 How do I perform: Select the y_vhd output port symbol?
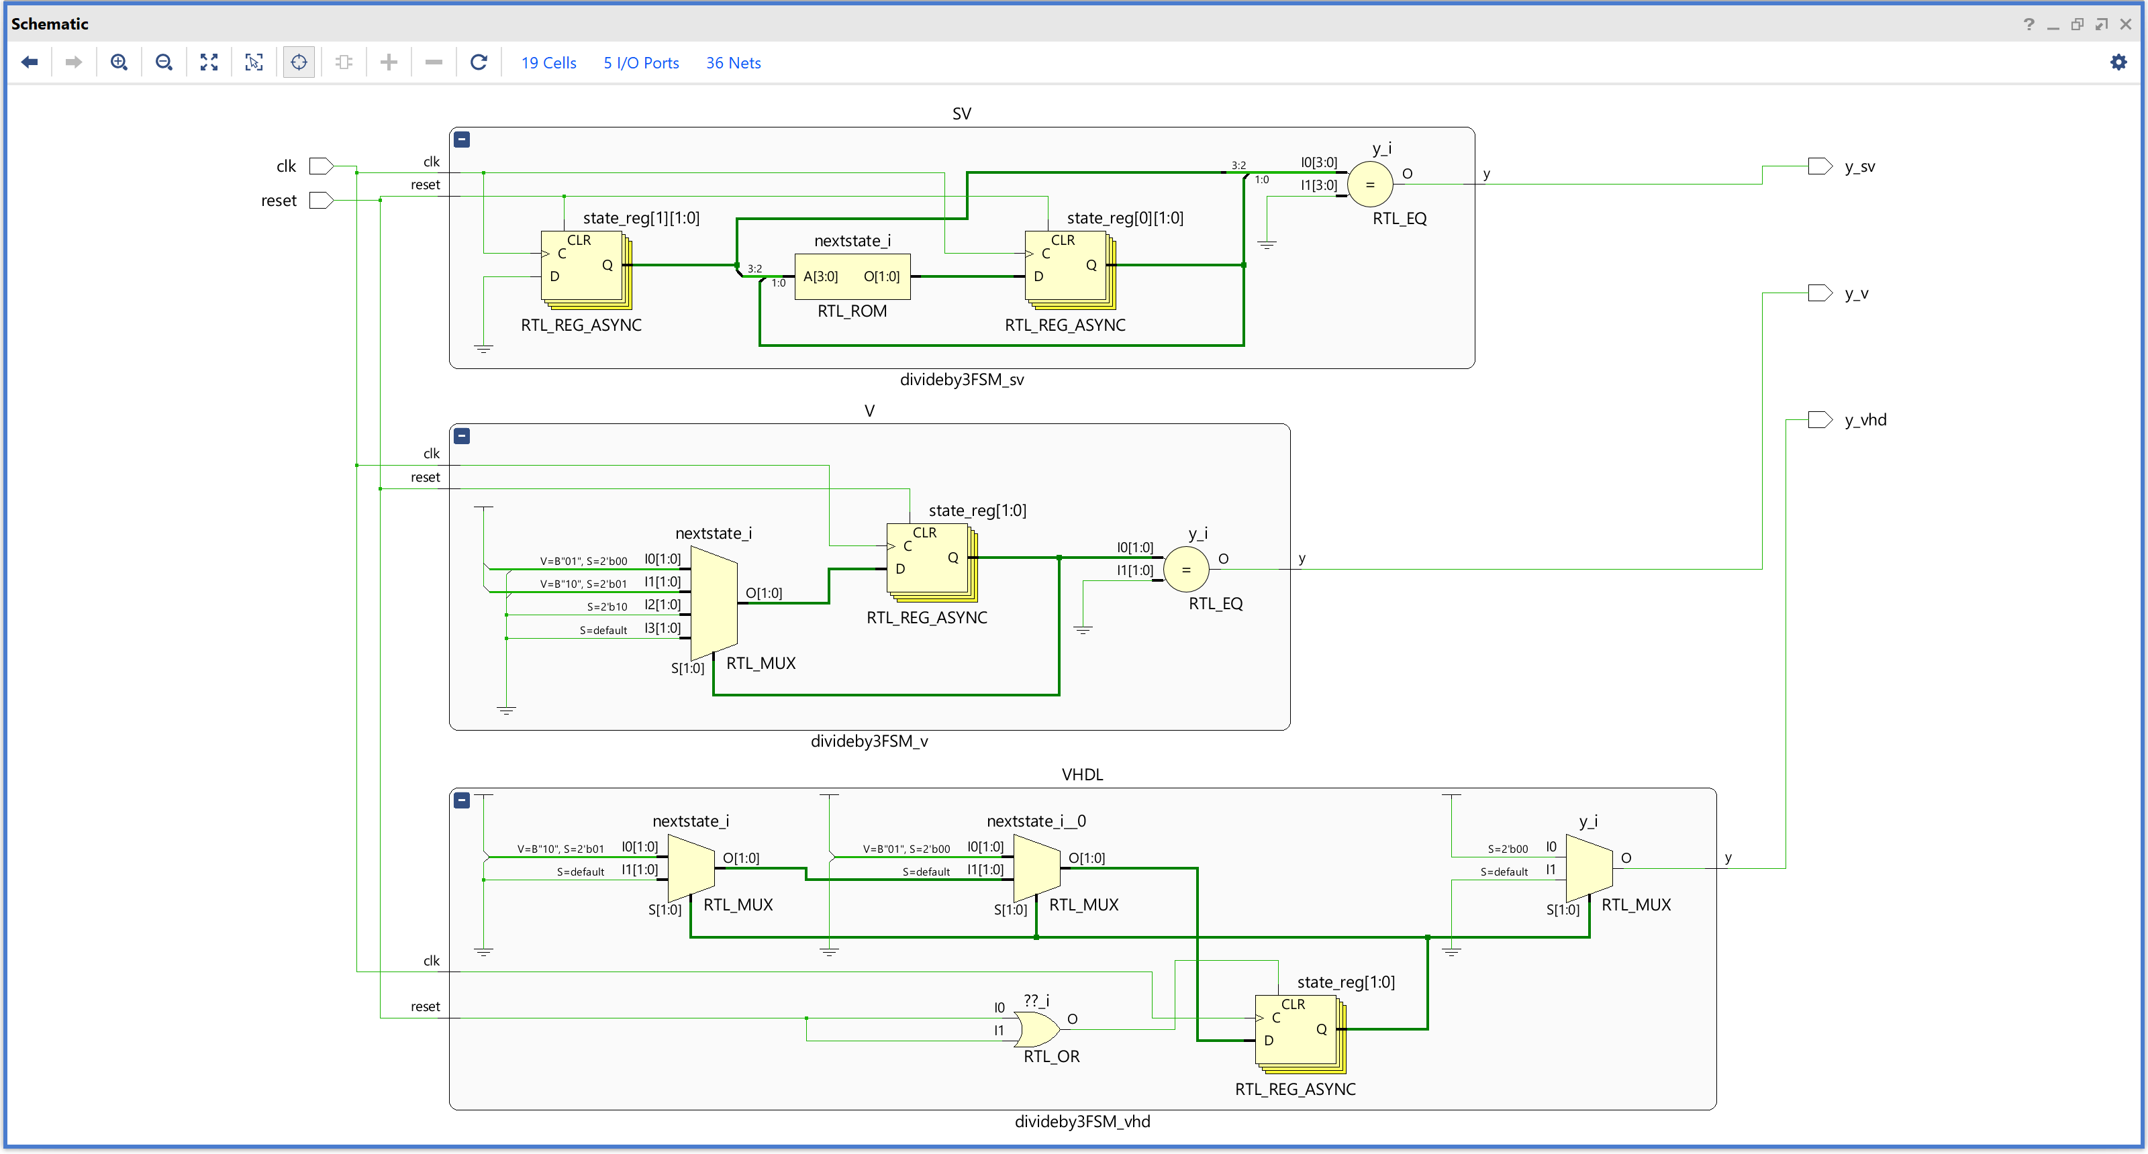point(1820,420)
